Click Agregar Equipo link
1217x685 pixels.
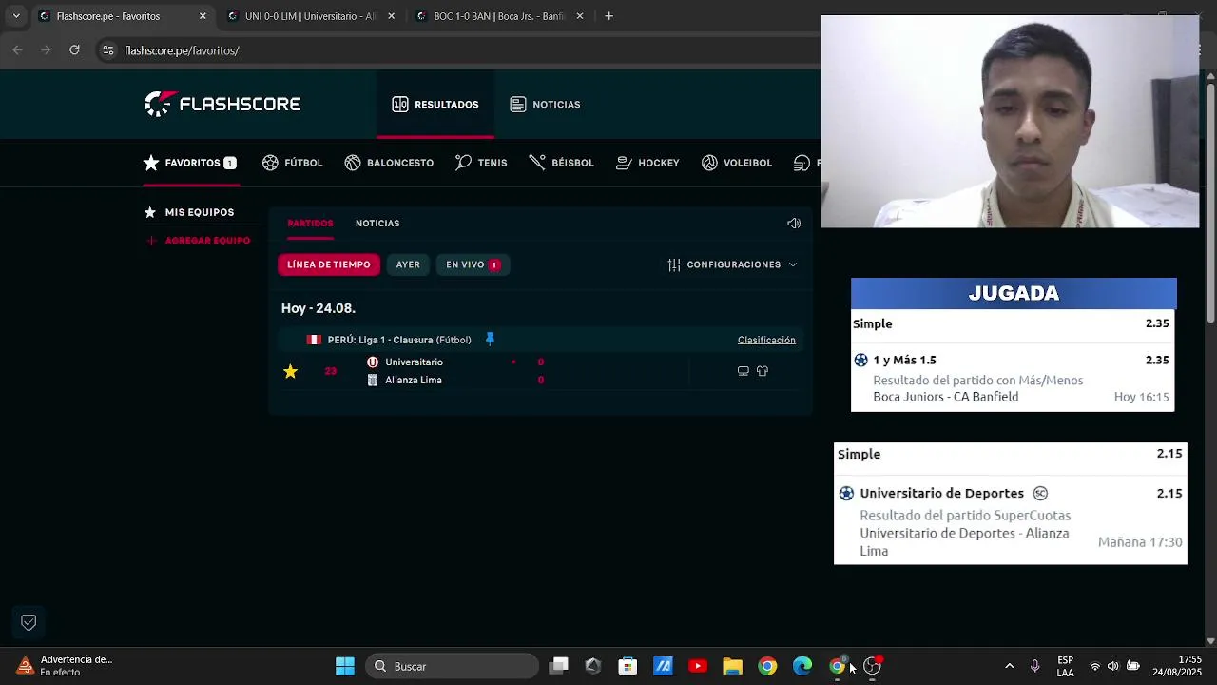(199, 241)
